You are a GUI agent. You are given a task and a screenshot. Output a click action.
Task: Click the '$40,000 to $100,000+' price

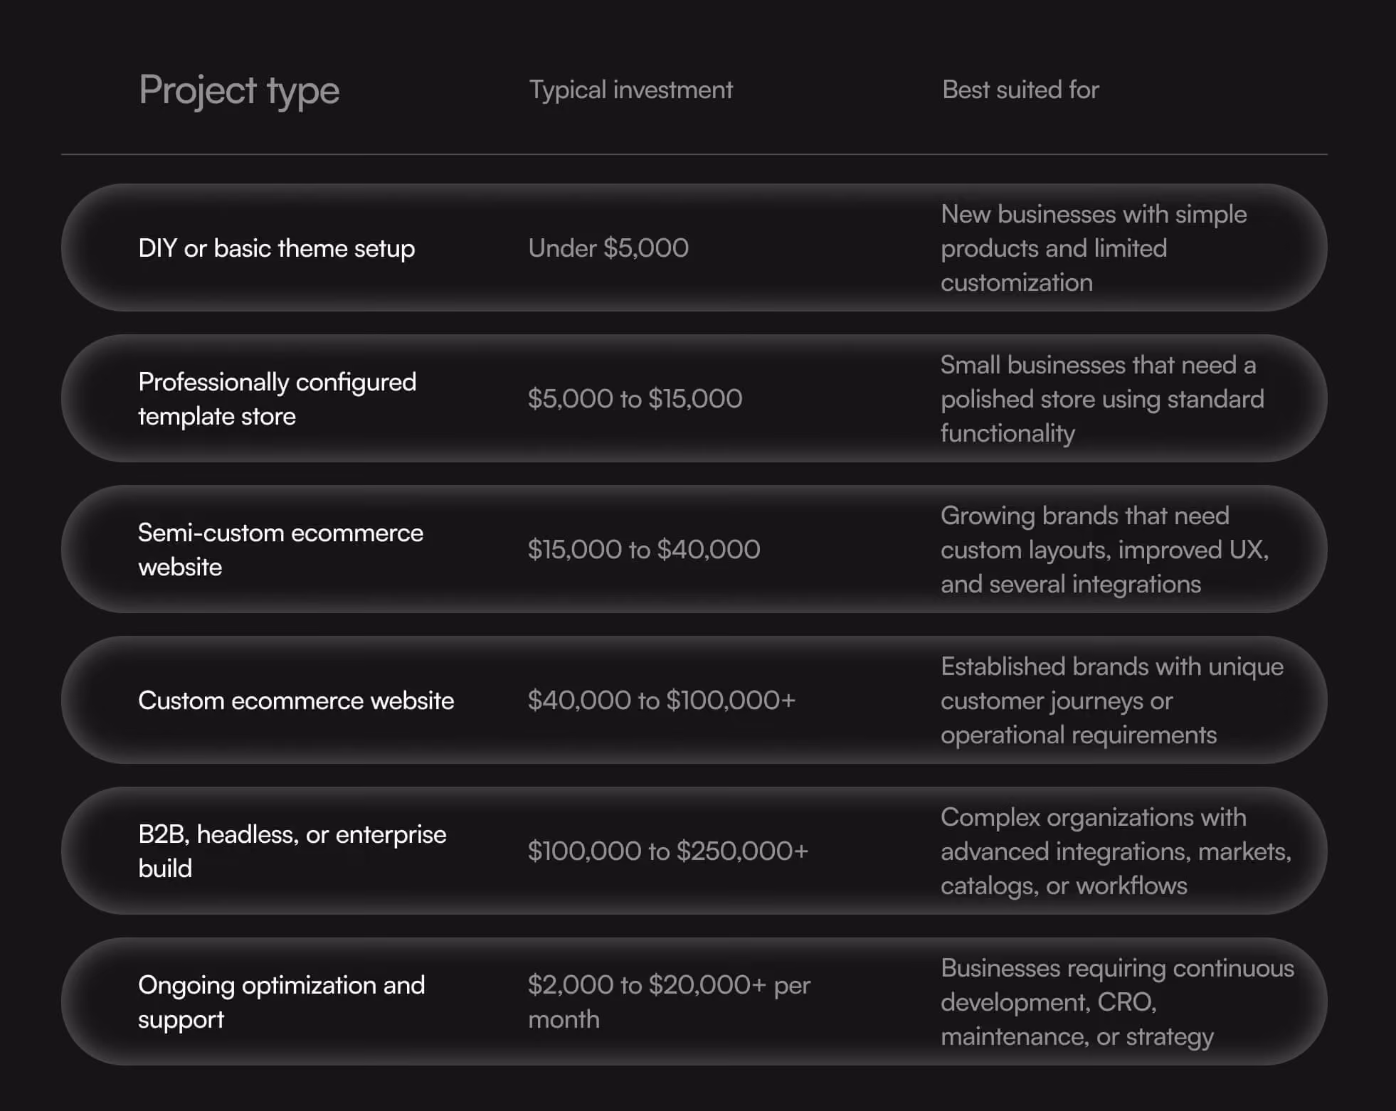(662, 700)
